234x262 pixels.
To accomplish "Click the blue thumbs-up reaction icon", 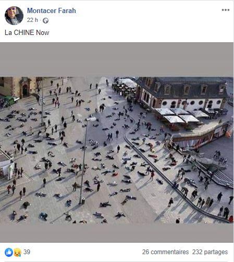I will tap(9, 252).
